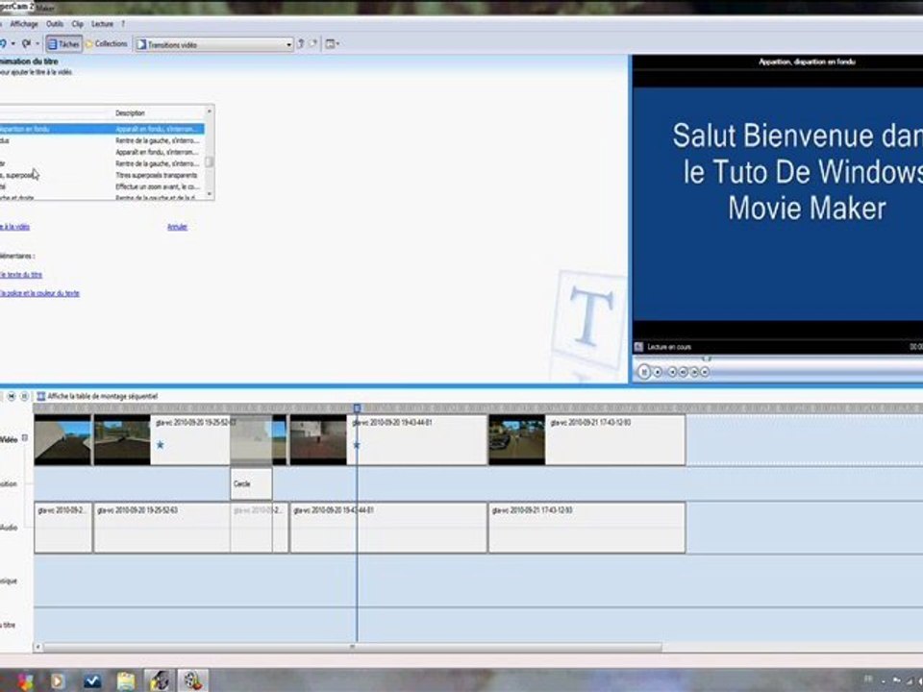
Task: Select the first audio clip gta-vc 2010-09-2...
Action: 63,528
